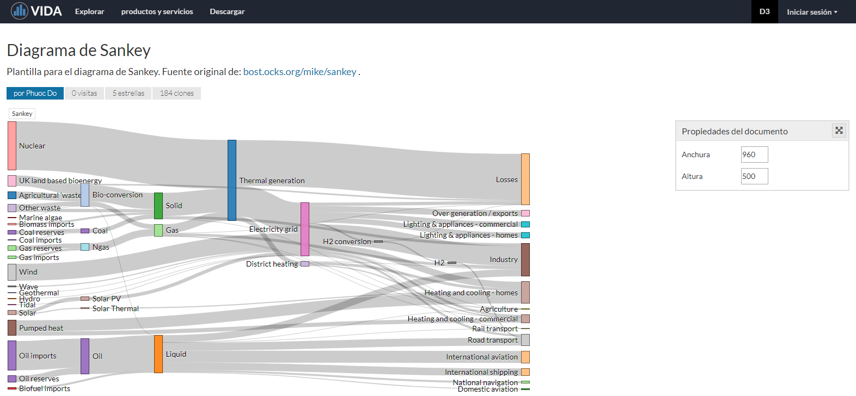Click the orange Liquid node

click(158, 354)
